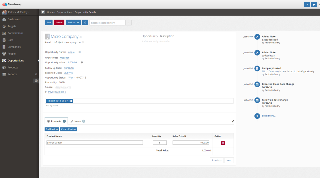
Task: Click the Reports grid icon in sidebar
Action: pos(4,74)
